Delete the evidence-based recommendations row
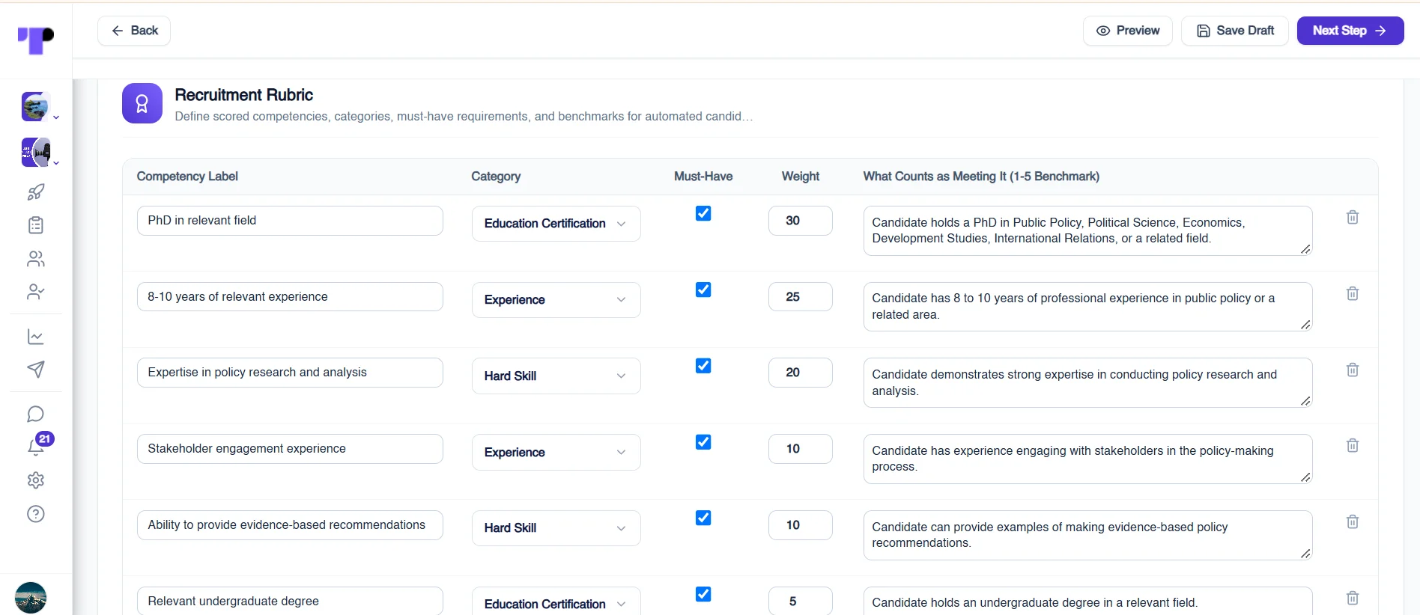 pyautogui.click(x=1353, y=521)
